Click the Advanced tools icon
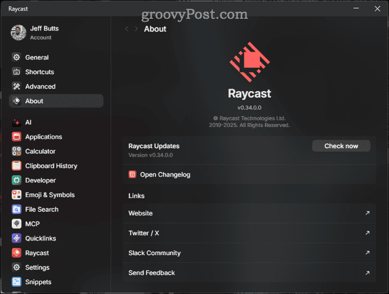Image resolution: width=389 pixels, height=294 pixels. click(x=16, y=86)
